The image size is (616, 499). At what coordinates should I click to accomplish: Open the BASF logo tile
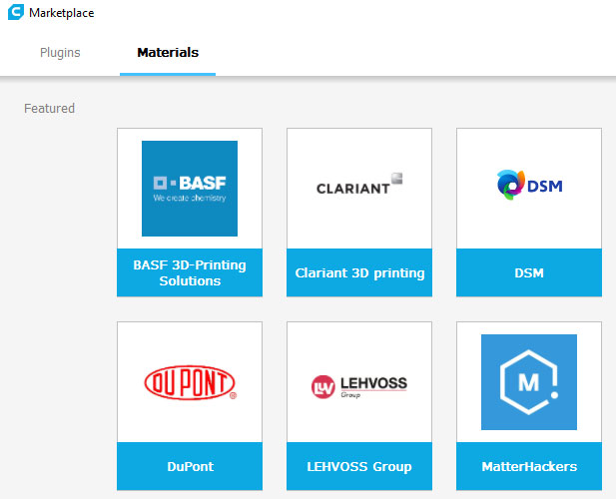click(x=190, y=188)
